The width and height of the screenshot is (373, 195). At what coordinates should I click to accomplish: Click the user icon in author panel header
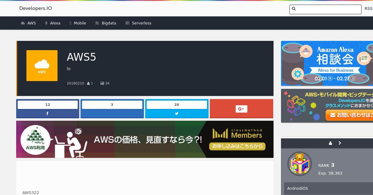click(x=330, y=143)
